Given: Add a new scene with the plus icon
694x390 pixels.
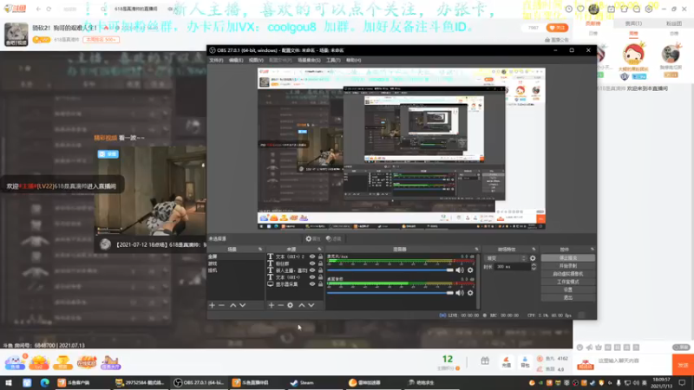Looking at the screenshot, I should 212,305.
